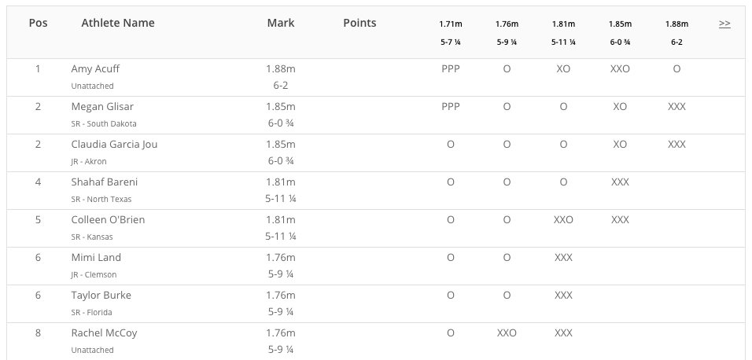This screenshot has height=360, width=752.
Task: Click Amy Acuff's XXO result at 1.85m
Action: (x=620, y=69)
